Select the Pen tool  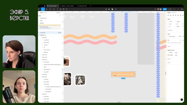pos(54,9)
